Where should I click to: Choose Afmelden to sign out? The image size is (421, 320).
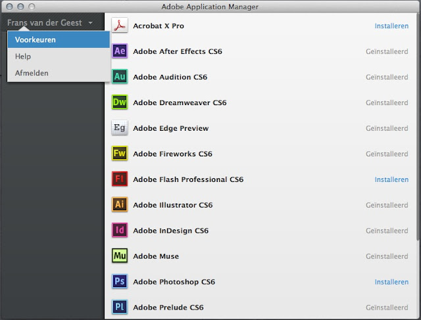(59, 73)
